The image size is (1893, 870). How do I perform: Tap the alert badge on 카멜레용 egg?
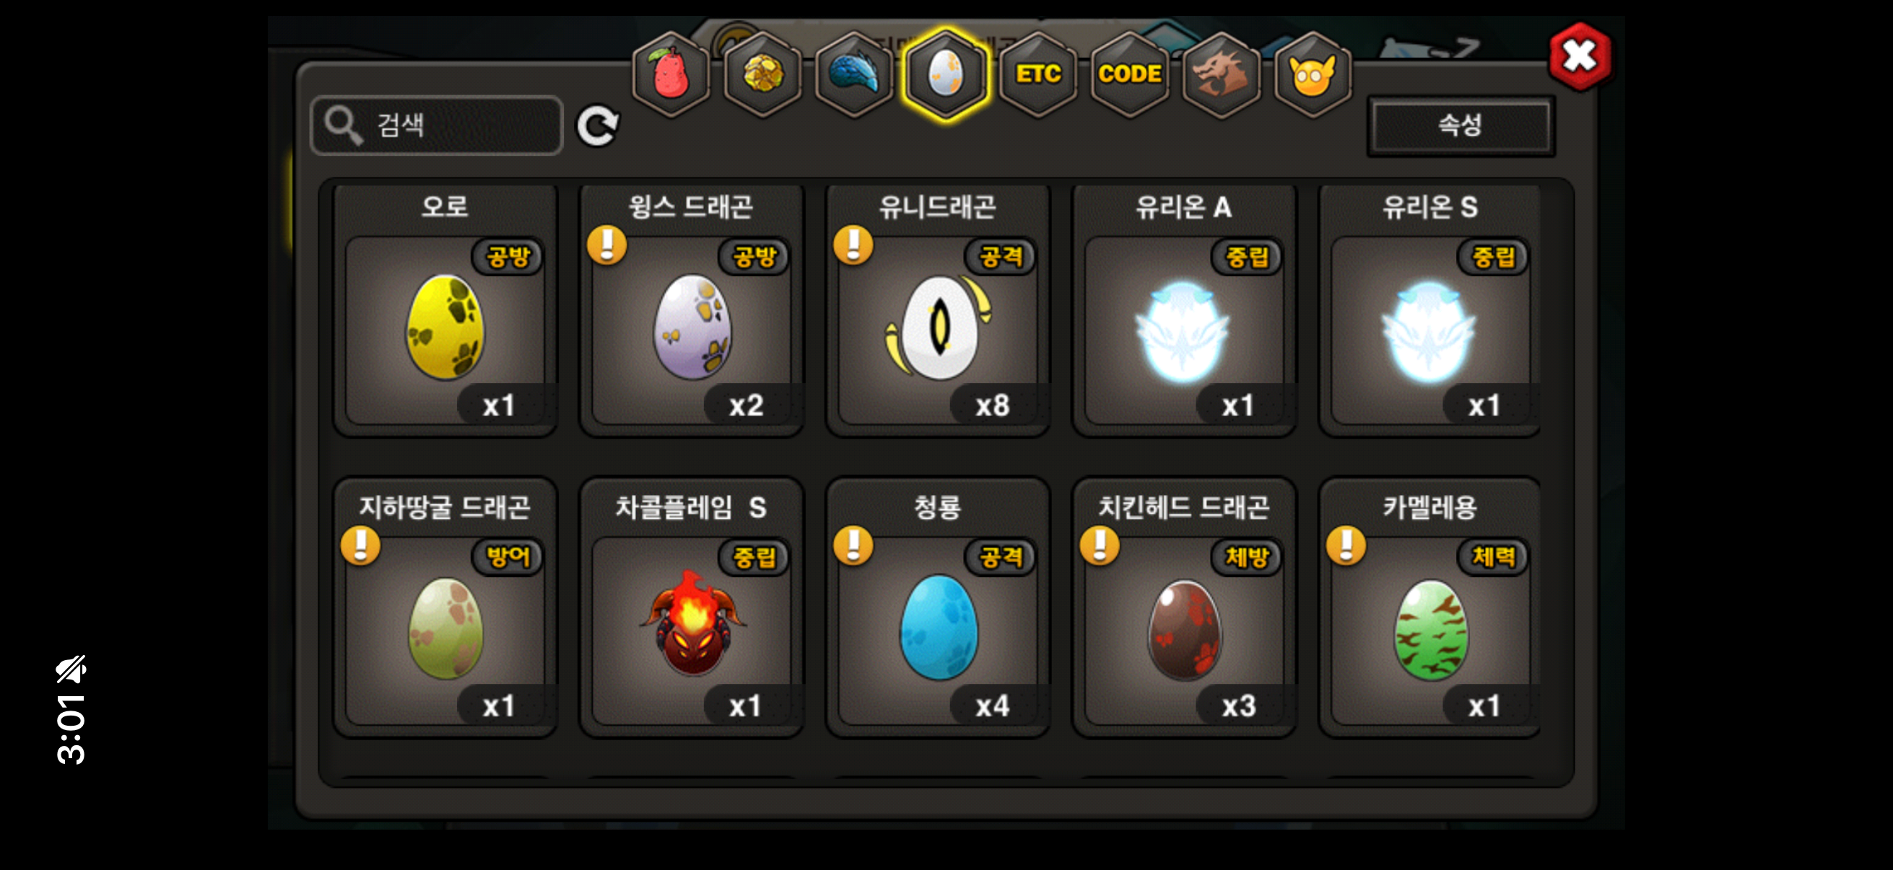tap(1346, 545)
